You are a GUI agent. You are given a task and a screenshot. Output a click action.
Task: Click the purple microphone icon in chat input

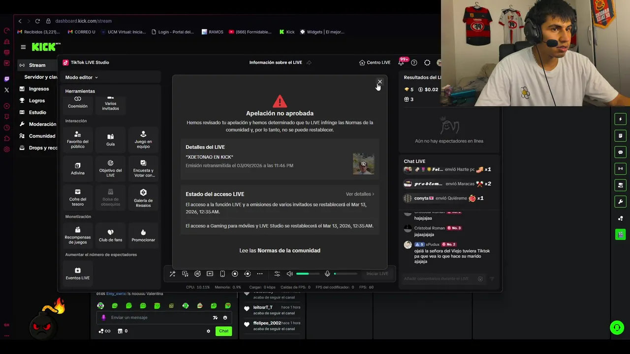[x=103, y=318]
